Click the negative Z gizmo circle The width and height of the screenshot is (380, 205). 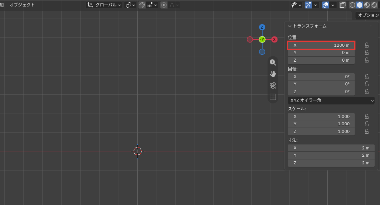pos(262,52)
